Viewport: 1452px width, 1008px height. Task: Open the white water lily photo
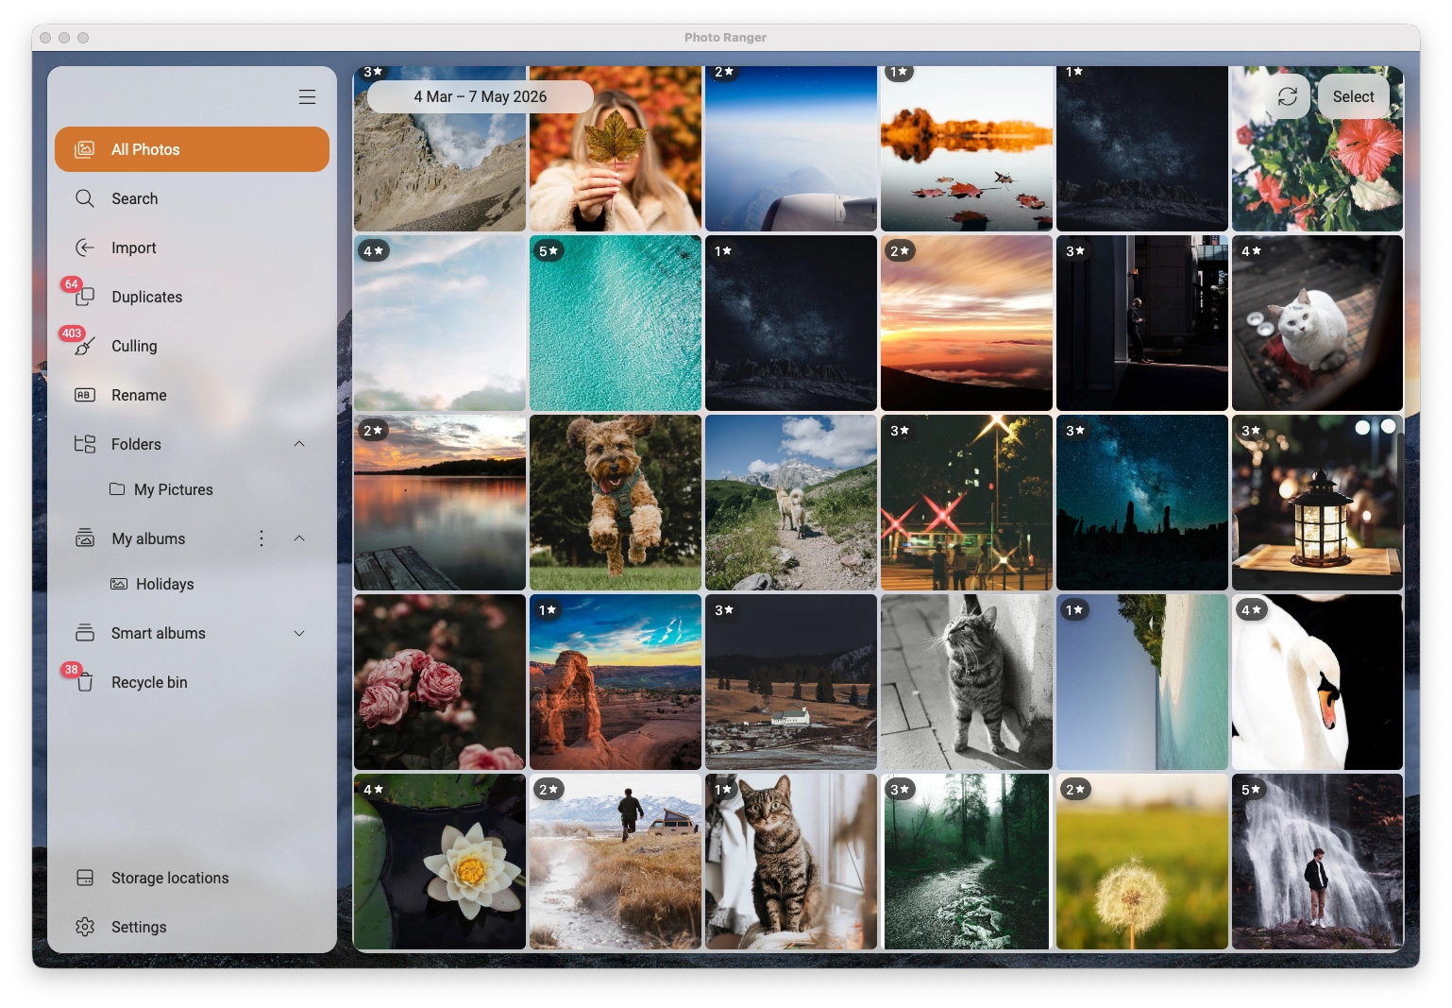440,862
